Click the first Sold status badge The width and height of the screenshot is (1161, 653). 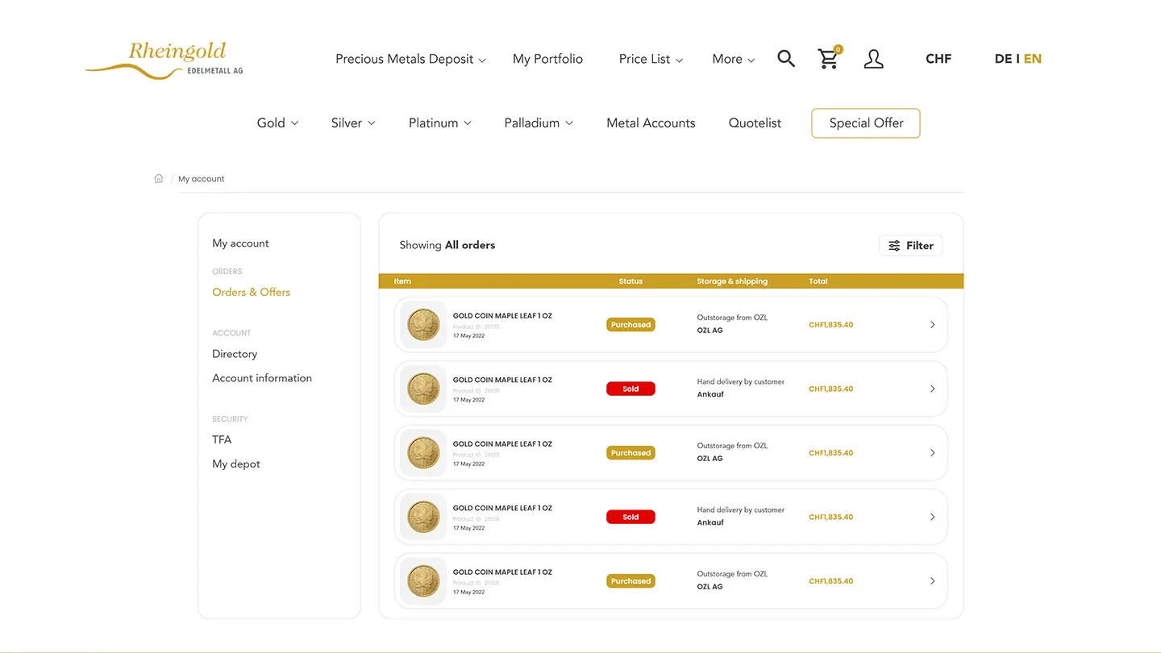[x=630, y=389]
